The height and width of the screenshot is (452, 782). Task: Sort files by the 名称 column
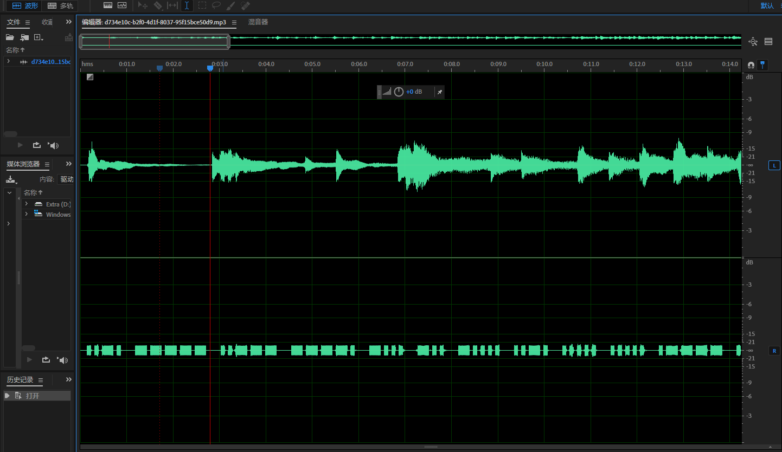tap(15, 50)
